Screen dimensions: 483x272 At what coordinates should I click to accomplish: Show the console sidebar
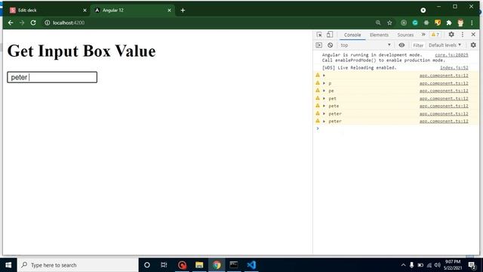click(318, 45)
